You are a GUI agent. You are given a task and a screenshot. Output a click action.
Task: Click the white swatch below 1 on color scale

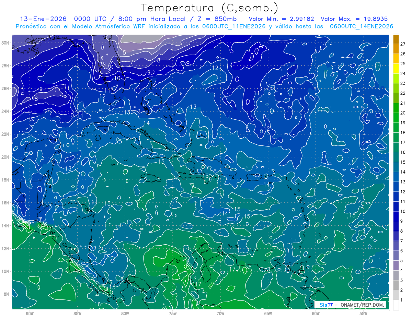[396, 305]
